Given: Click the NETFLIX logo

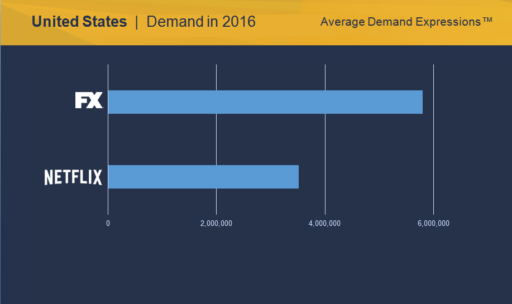Looking at the screenshot, I should [73, 177].
